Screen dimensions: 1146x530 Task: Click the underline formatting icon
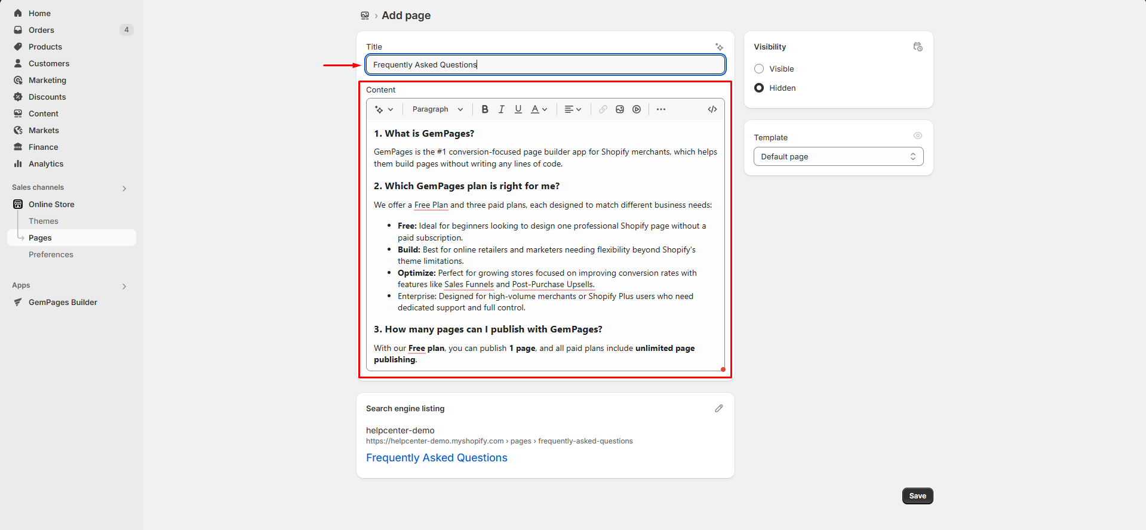point(518,109)
